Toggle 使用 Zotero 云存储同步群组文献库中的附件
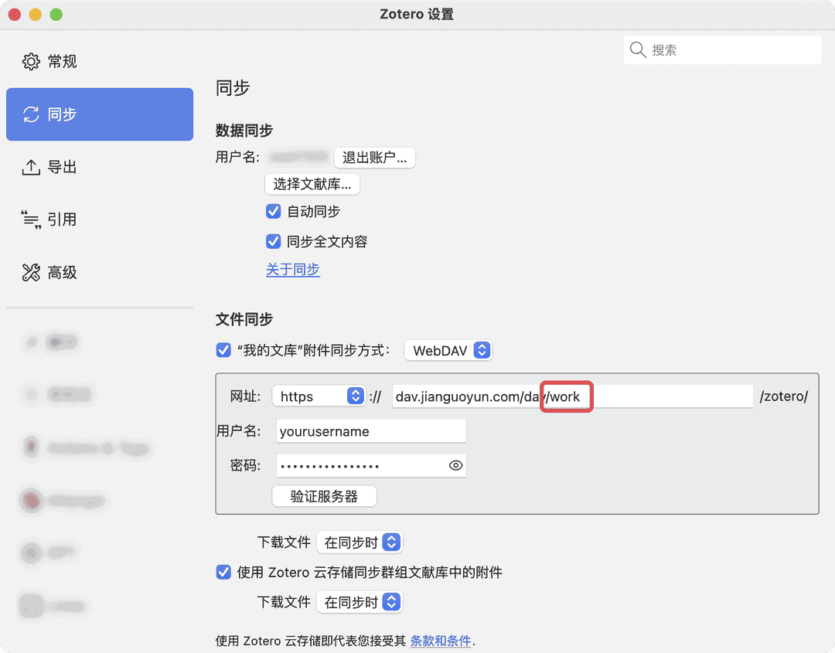This screenshot has width=835, height=653. click(223, 572)
